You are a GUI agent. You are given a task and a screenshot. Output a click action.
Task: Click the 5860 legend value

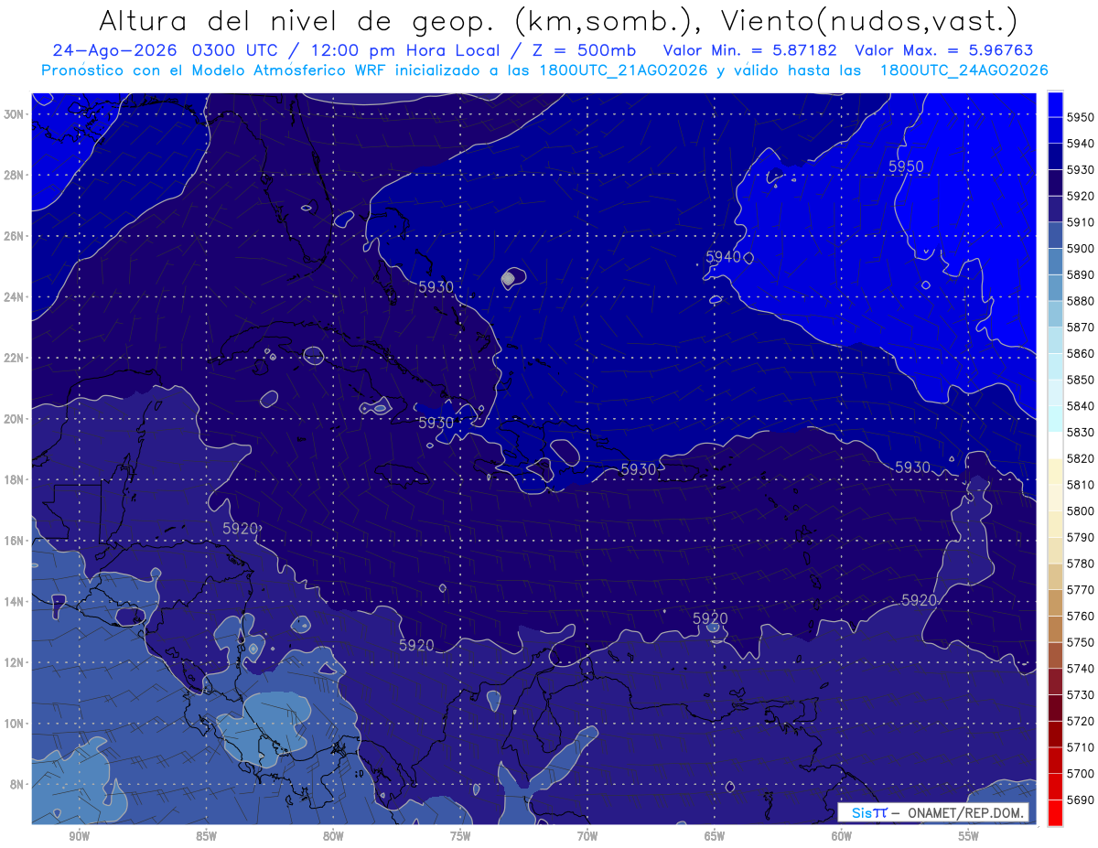1080,353
